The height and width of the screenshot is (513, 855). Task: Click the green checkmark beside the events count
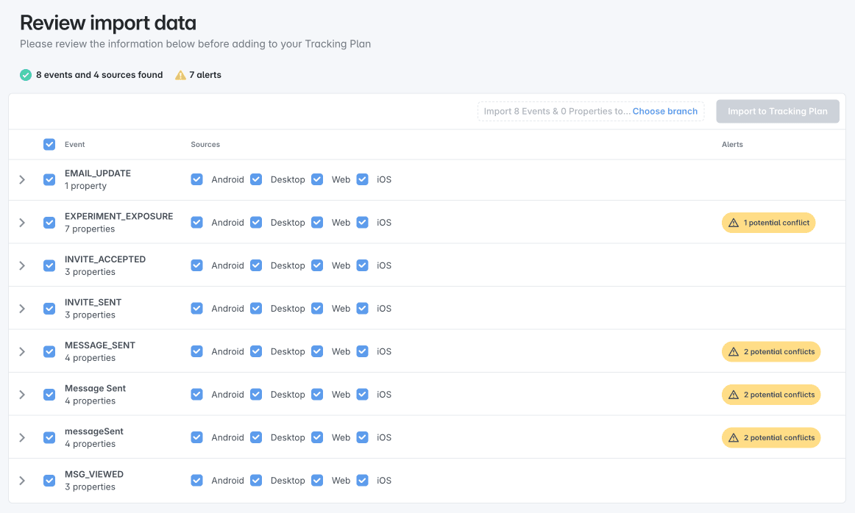[x=25, y=74]
